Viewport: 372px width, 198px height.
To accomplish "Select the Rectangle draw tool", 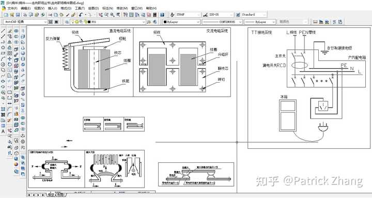I will (3, 53).
